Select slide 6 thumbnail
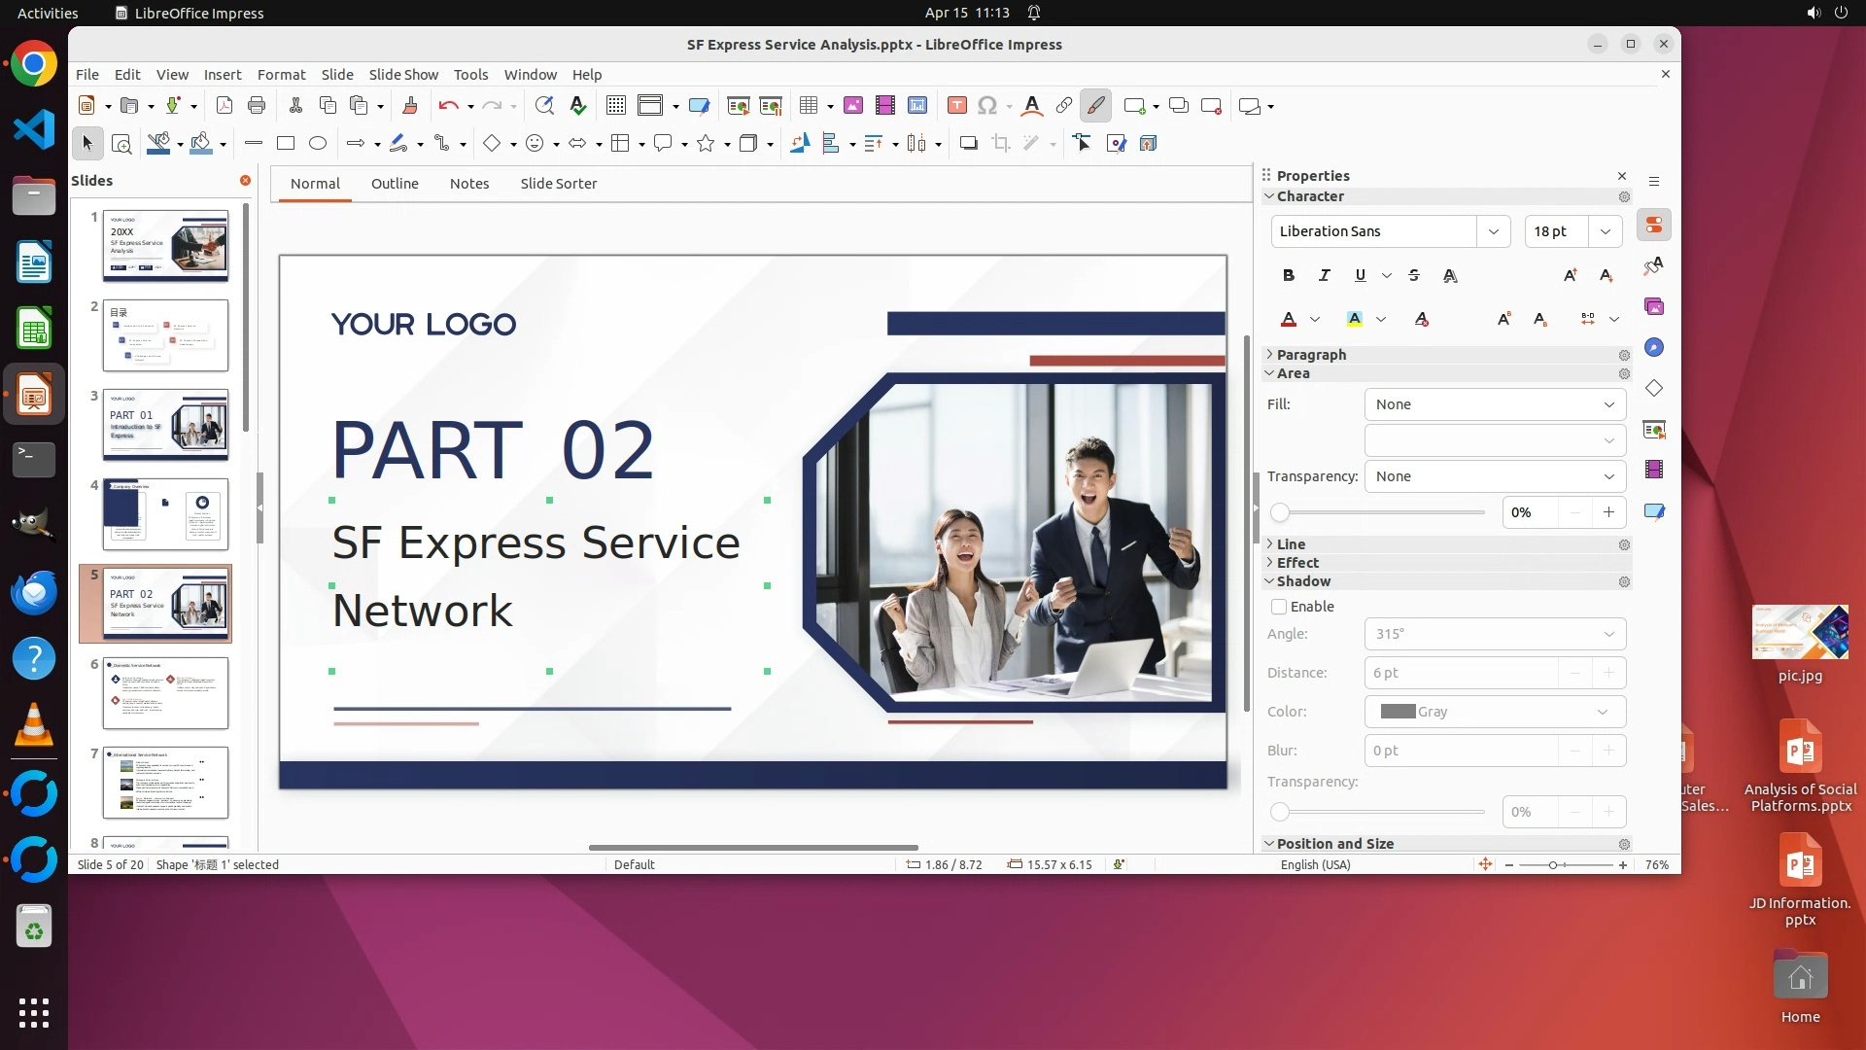Viewport: 1866px width, 1050px height. click(x=165, y=693)
